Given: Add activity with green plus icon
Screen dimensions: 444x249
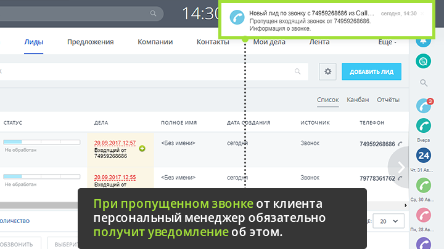Looking at the screenshot, I should pyautogui.click(x=142, y=149).
